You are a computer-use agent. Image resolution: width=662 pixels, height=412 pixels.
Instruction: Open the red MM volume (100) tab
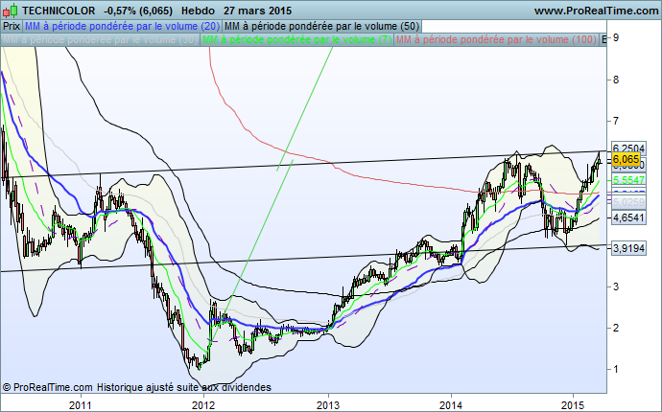[497, 39]
